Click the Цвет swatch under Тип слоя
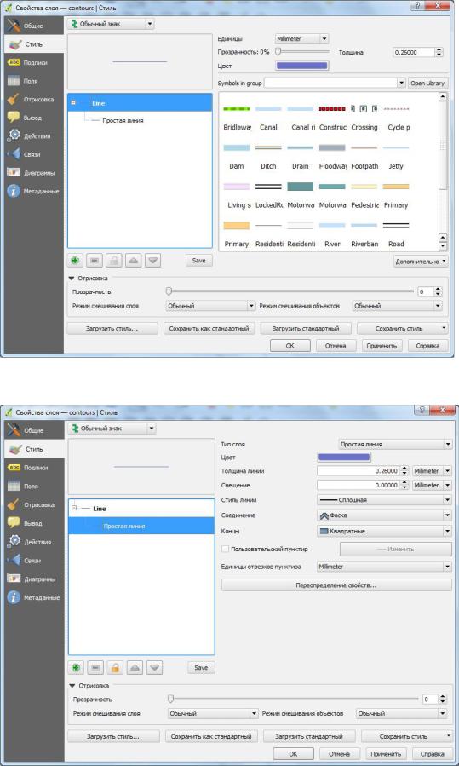The height and width of the screenshot is (766, 459). [344, 458]
